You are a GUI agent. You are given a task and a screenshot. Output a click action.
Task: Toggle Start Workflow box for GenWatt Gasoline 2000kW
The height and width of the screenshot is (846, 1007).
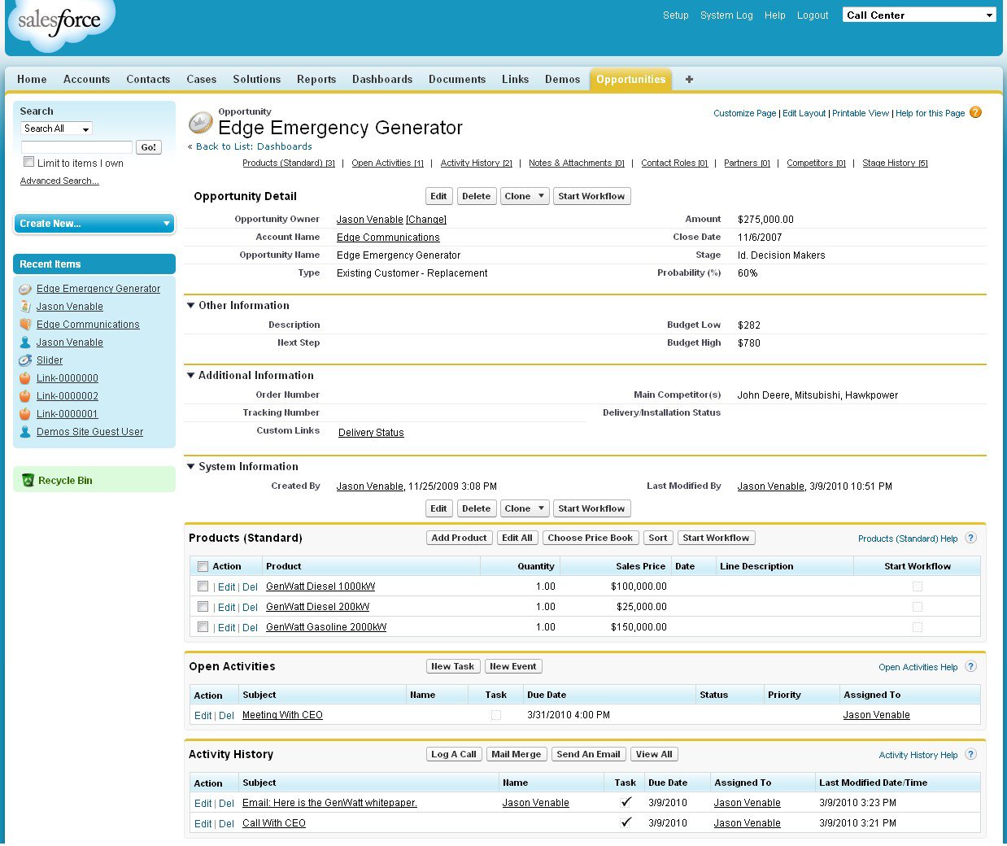(x=918, y=627)
